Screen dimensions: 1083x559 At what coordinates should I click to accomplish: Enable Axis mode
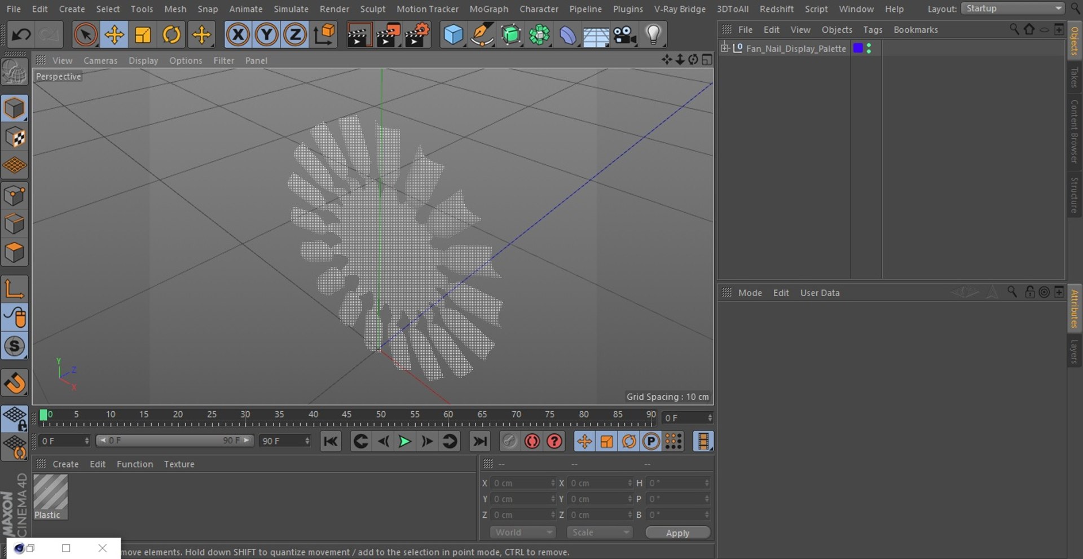click(15, 289)
